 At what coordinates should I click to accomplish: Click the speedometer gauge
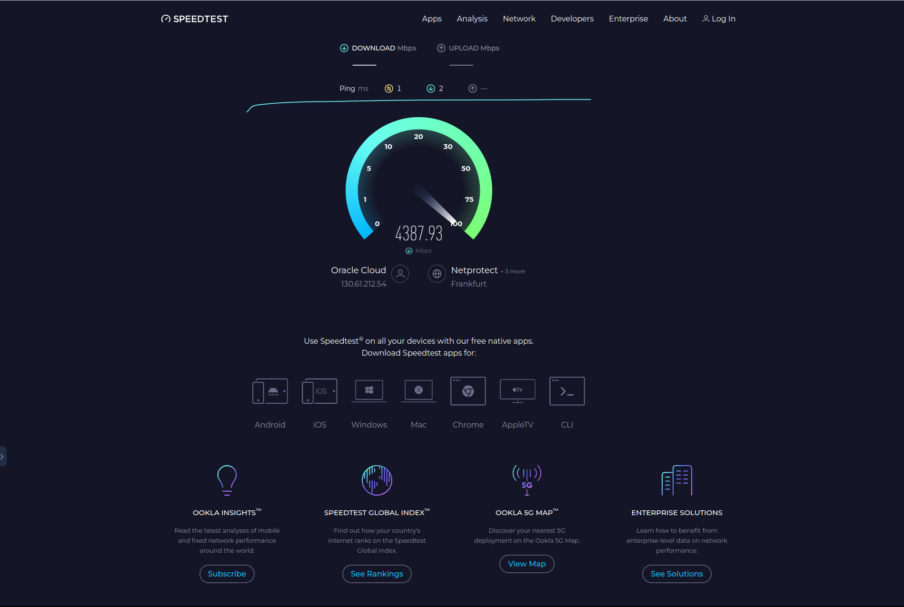pos(418,179)
